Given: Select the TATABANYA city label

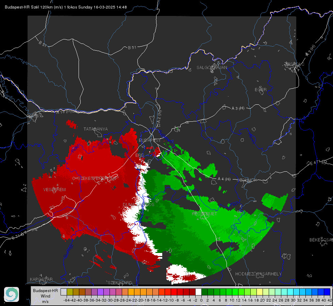Looking at the screenshot, I should pos(96,129).
